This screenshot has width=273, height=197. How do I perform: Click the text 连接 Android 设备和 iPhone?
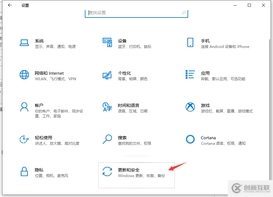pyautogui.click(x=225, y=47)
